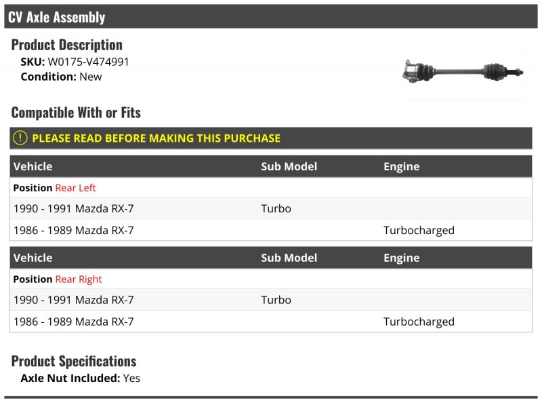542x403 pixels.
Task: Click the Axle Nut Included: Yes line
Action: [81, 378]
